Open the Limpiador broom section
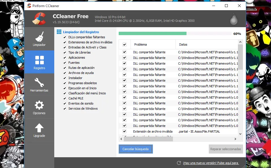Screen dimensions: 271x168 pos(39,39)
